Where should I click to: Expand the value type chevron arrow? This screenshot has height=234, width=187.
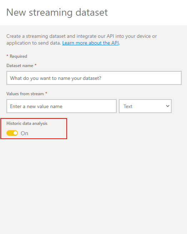pyautogui.click(x=168, y=106)
